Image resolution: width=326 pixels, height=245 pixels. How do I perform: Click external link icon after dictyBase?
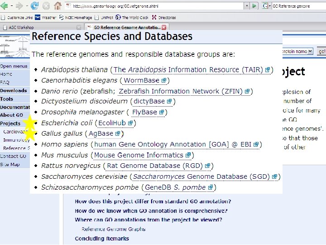pyautogui.click(x=169, y=102)
